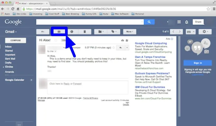Open the Inbox folder
Viewport: 216px width, 126px height.
pyautogui.click(x=8, y=47)
